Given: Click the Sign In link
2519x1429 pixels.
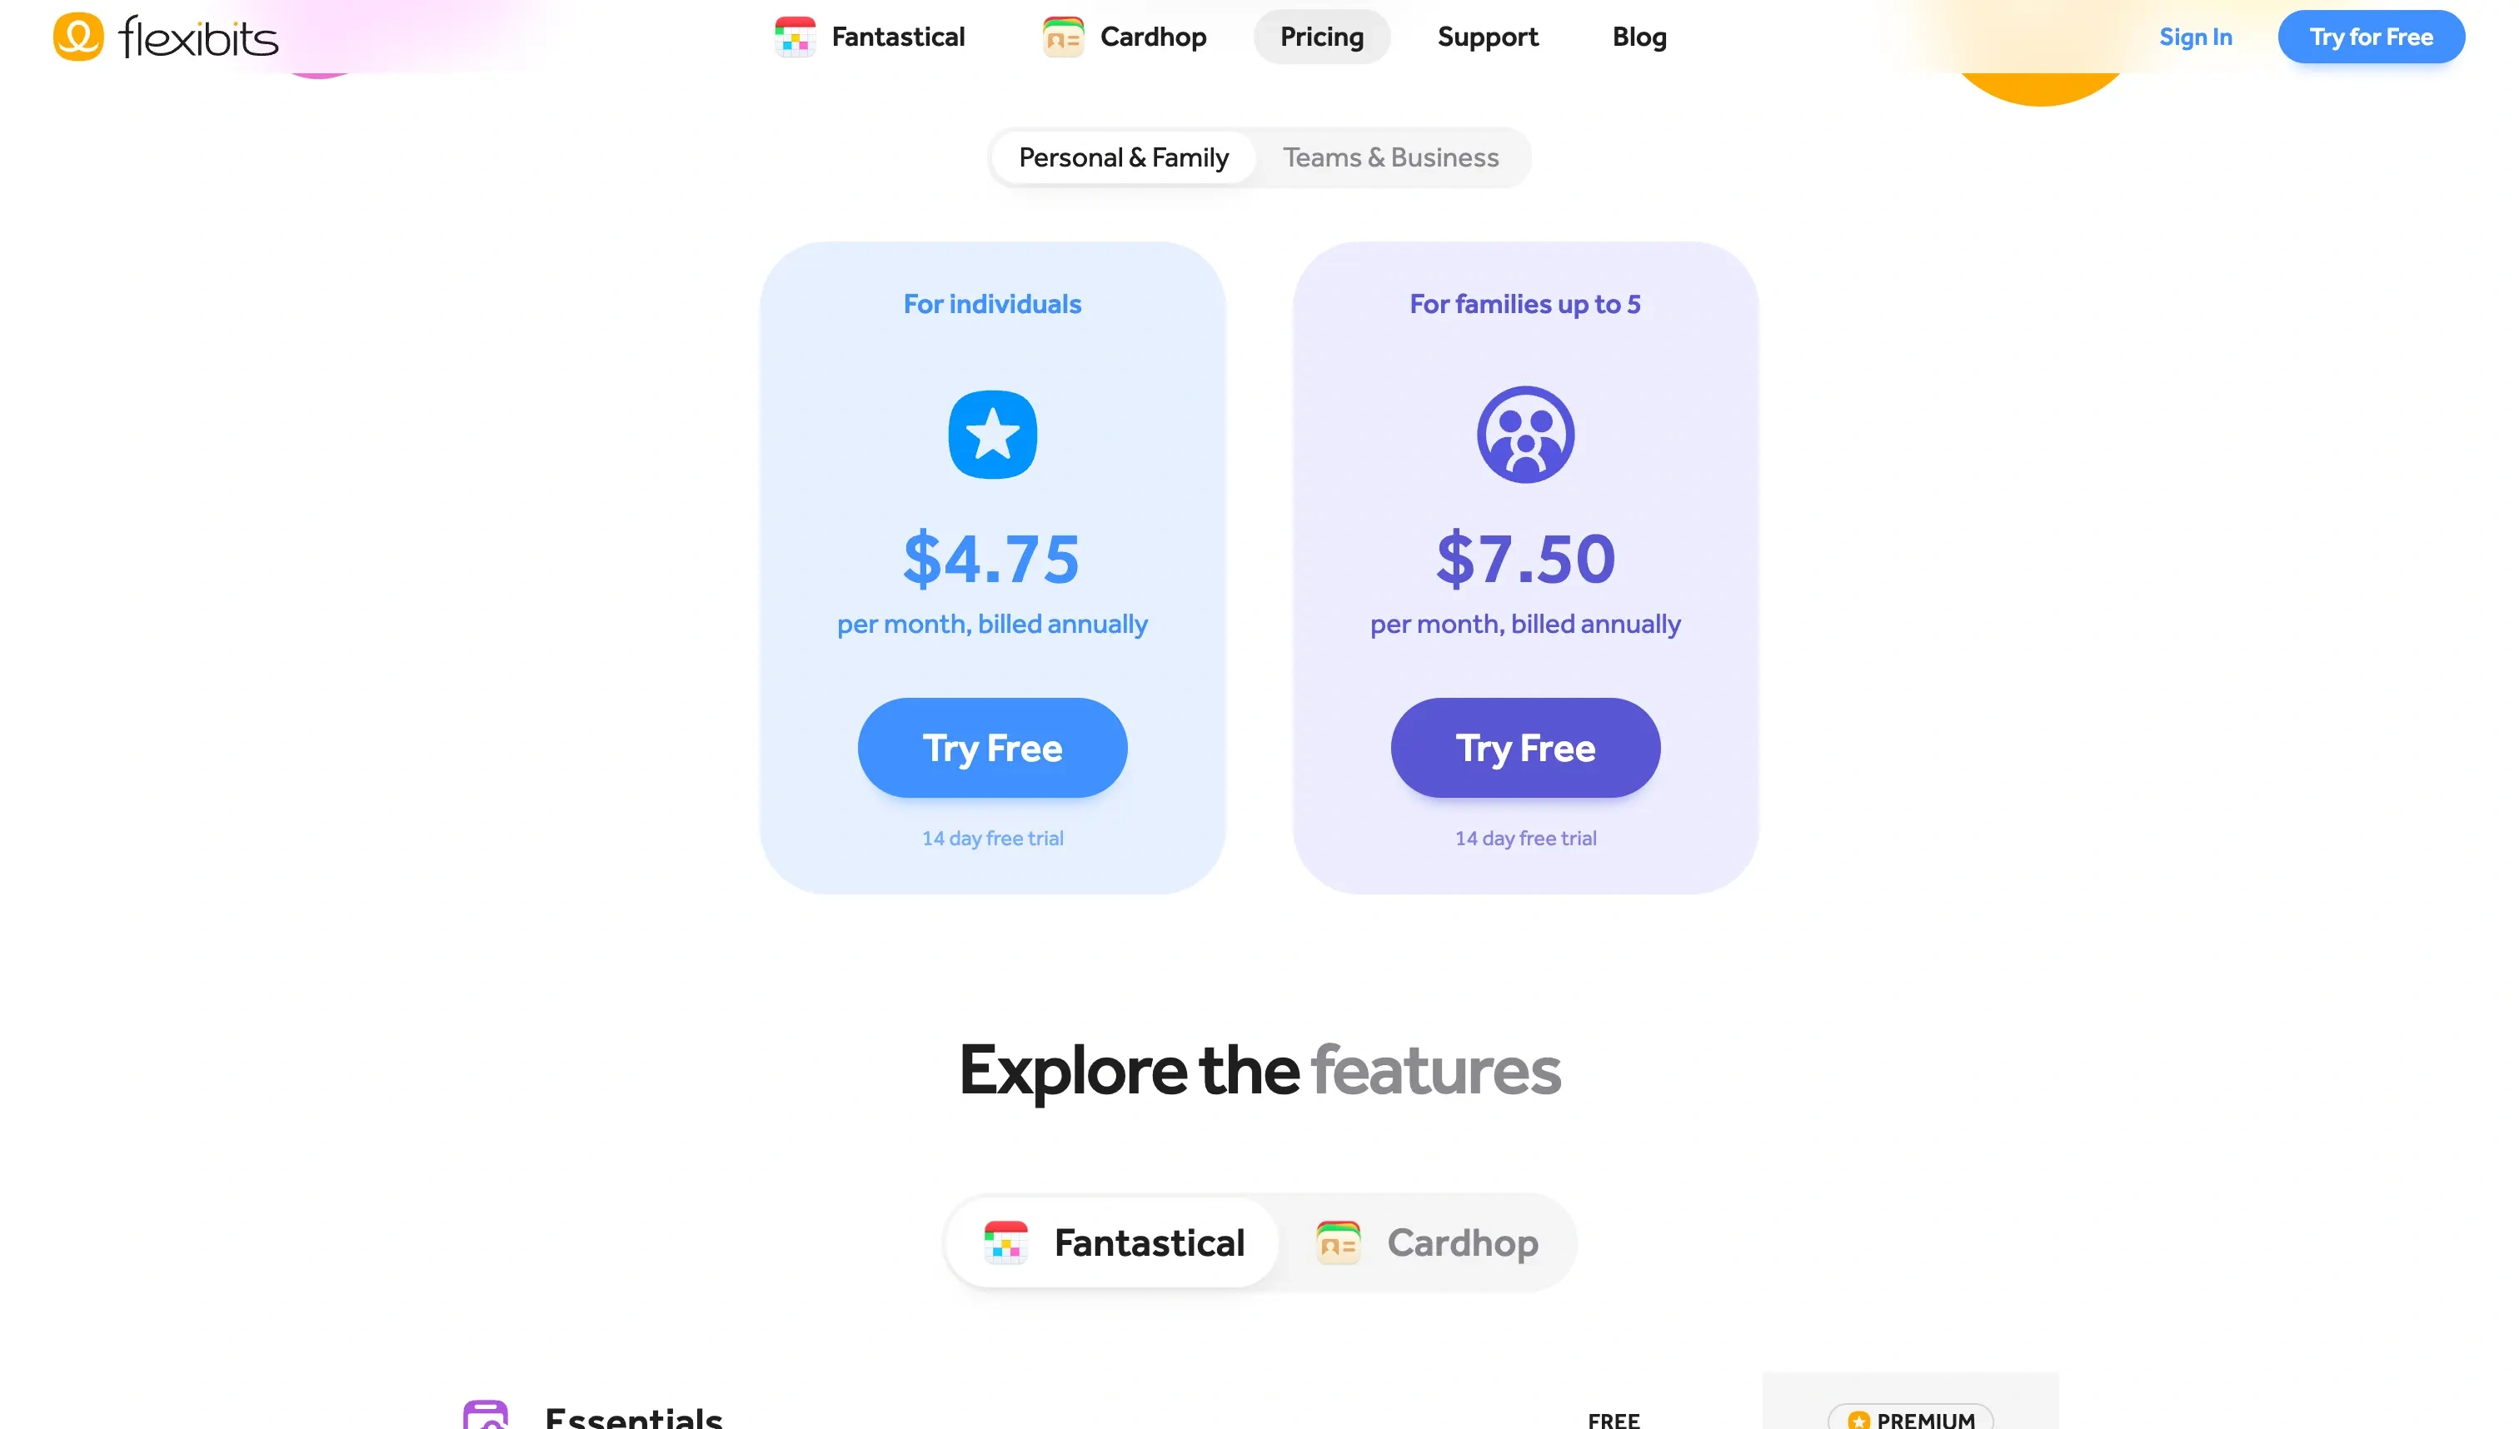Looking at the screenshot, I should pyautogui.click(x=2196, y=37).
